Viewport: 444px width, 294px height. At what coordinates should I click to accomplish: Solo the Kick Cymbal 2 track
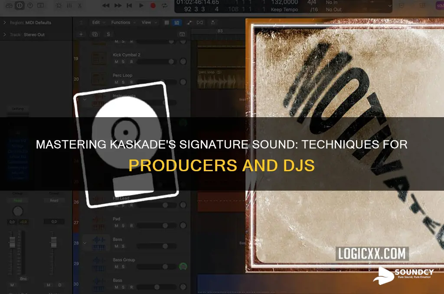tap(123, 62)
